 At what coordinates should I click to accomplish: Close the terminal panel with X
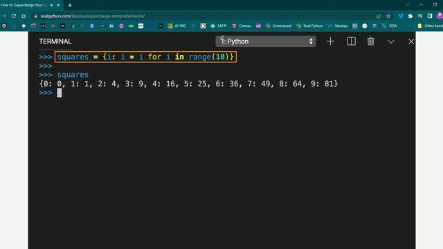click(411, 41)
